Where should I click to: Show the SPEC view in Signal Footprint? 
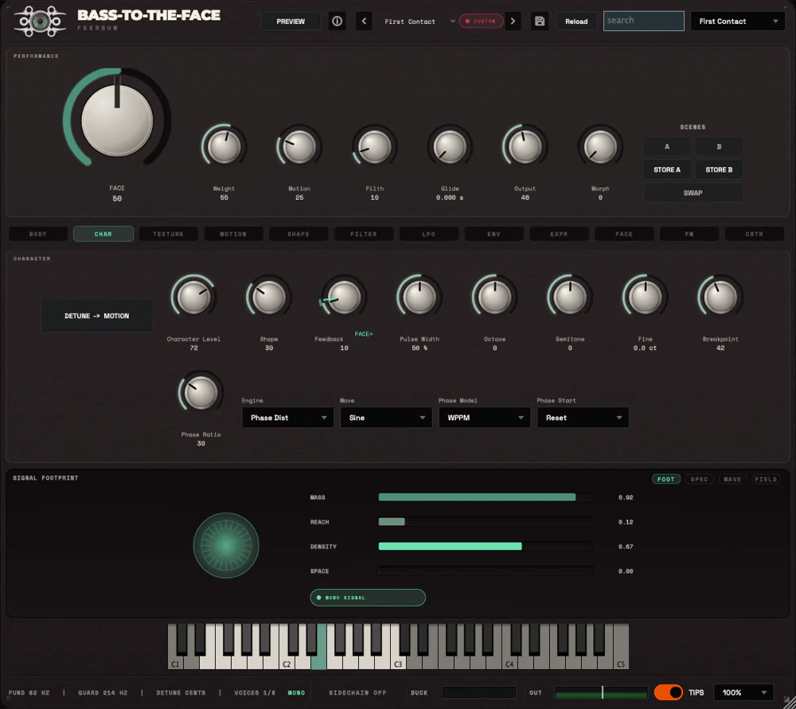[699, 479]
